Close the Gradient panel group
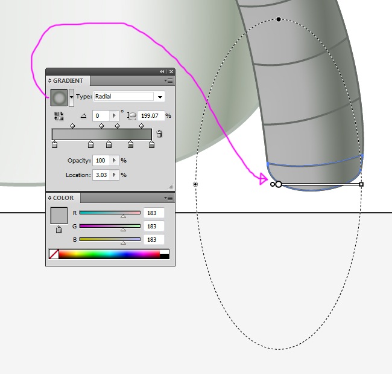Image resolution: width=392 pixels, height=374 pixels. click(171, 72)
